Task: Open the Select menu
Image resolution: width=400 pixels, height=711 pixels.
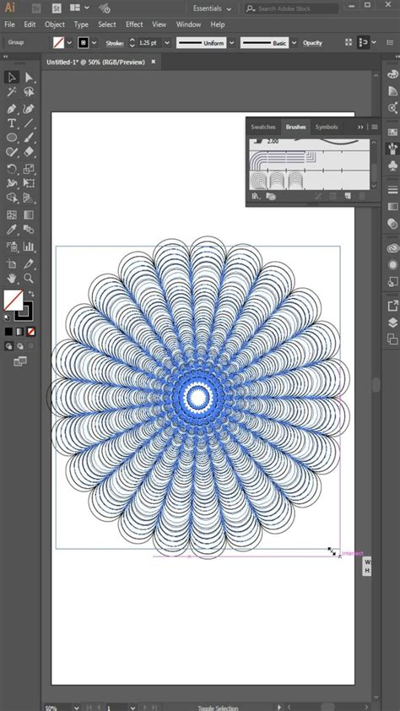Action: tap(107, 24)
